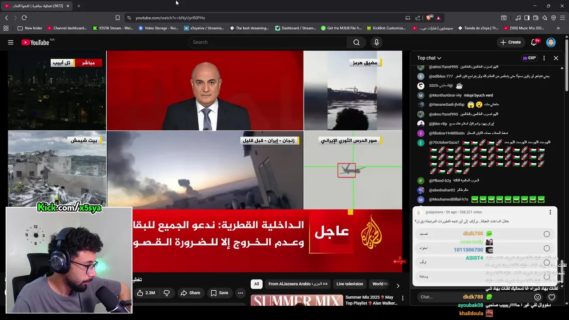Open the Leo AI sparkle icon
This screenshot has width=569, height=320.
545,18
